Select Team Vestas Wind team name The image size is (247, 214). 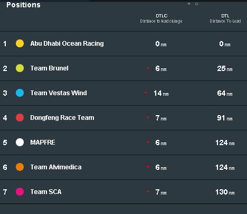click(x=59, y=93)
